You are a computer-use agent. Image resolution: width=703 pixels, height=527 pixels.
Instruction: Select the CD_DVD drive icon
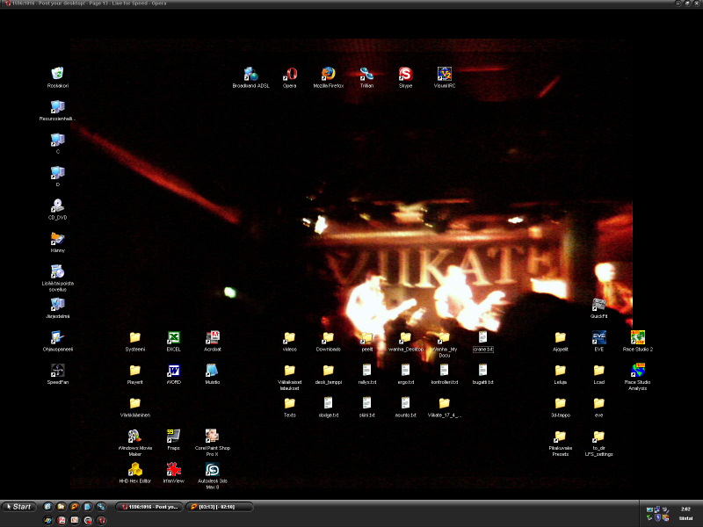tap(57, 209)
